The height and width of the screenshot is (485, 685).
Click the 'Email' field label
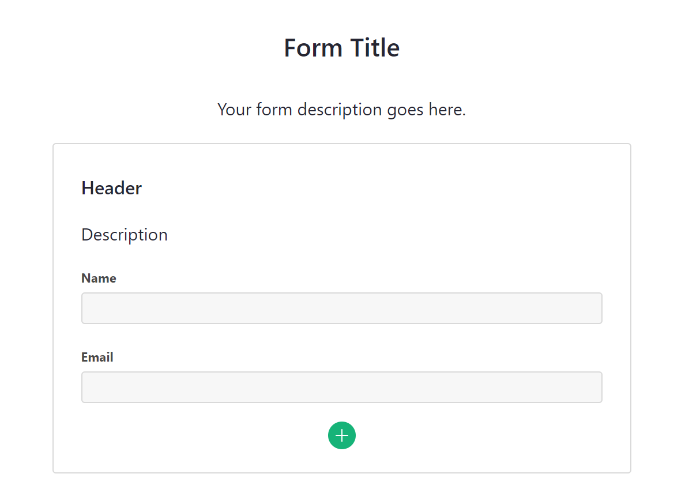click(97, 357)
